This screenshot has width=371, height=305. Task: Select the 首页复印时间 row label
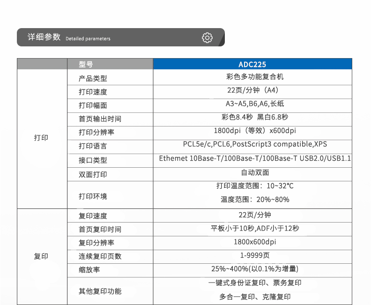[x=100, y=229]
